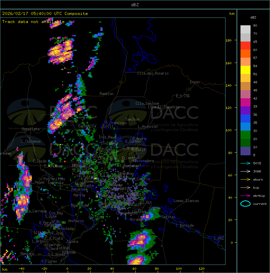This screenshot has height=273, width=270.
Task: Click the '30HM' legend label
Action: point(257,172)
